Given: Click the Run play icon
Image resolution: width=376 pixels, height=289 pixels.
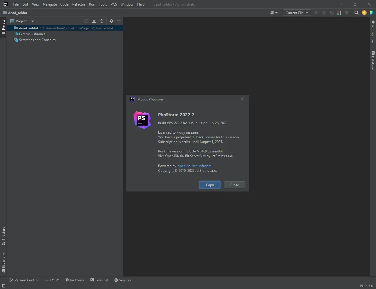Looking at the screenshot, I should tap(316, 13).
